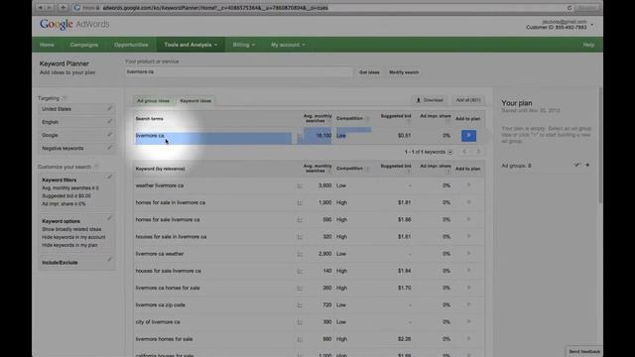Open the Billing dropdown menu
Viewport: 635px width, 357px height.
pyautogui.click(x=243, y=45)
